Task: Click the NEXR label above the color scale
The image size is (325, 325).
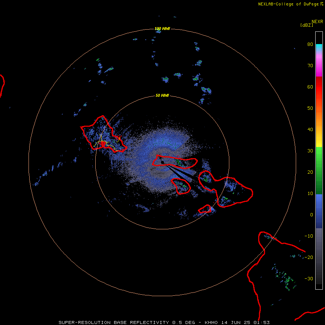Action: (317, 22)
